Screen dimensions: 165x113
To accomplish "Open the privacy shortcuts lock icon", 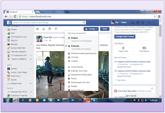I will (x=150, y=22).
